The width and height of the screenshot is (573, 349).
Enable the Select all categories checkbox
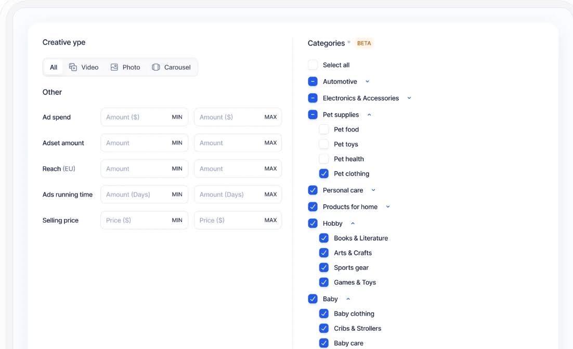312,64
